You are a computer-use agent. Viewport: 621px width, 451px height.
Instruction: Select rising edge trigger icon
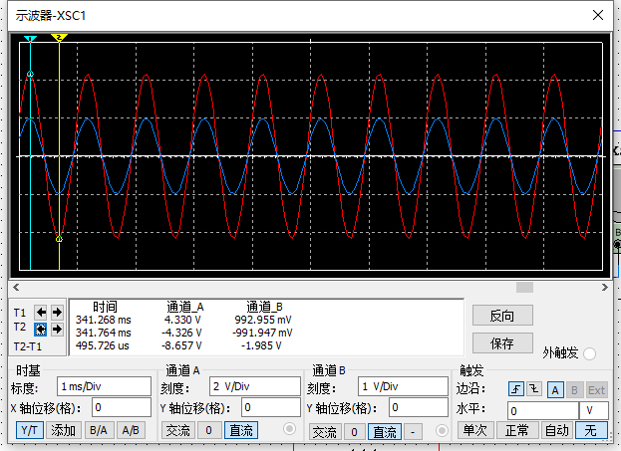516,389
